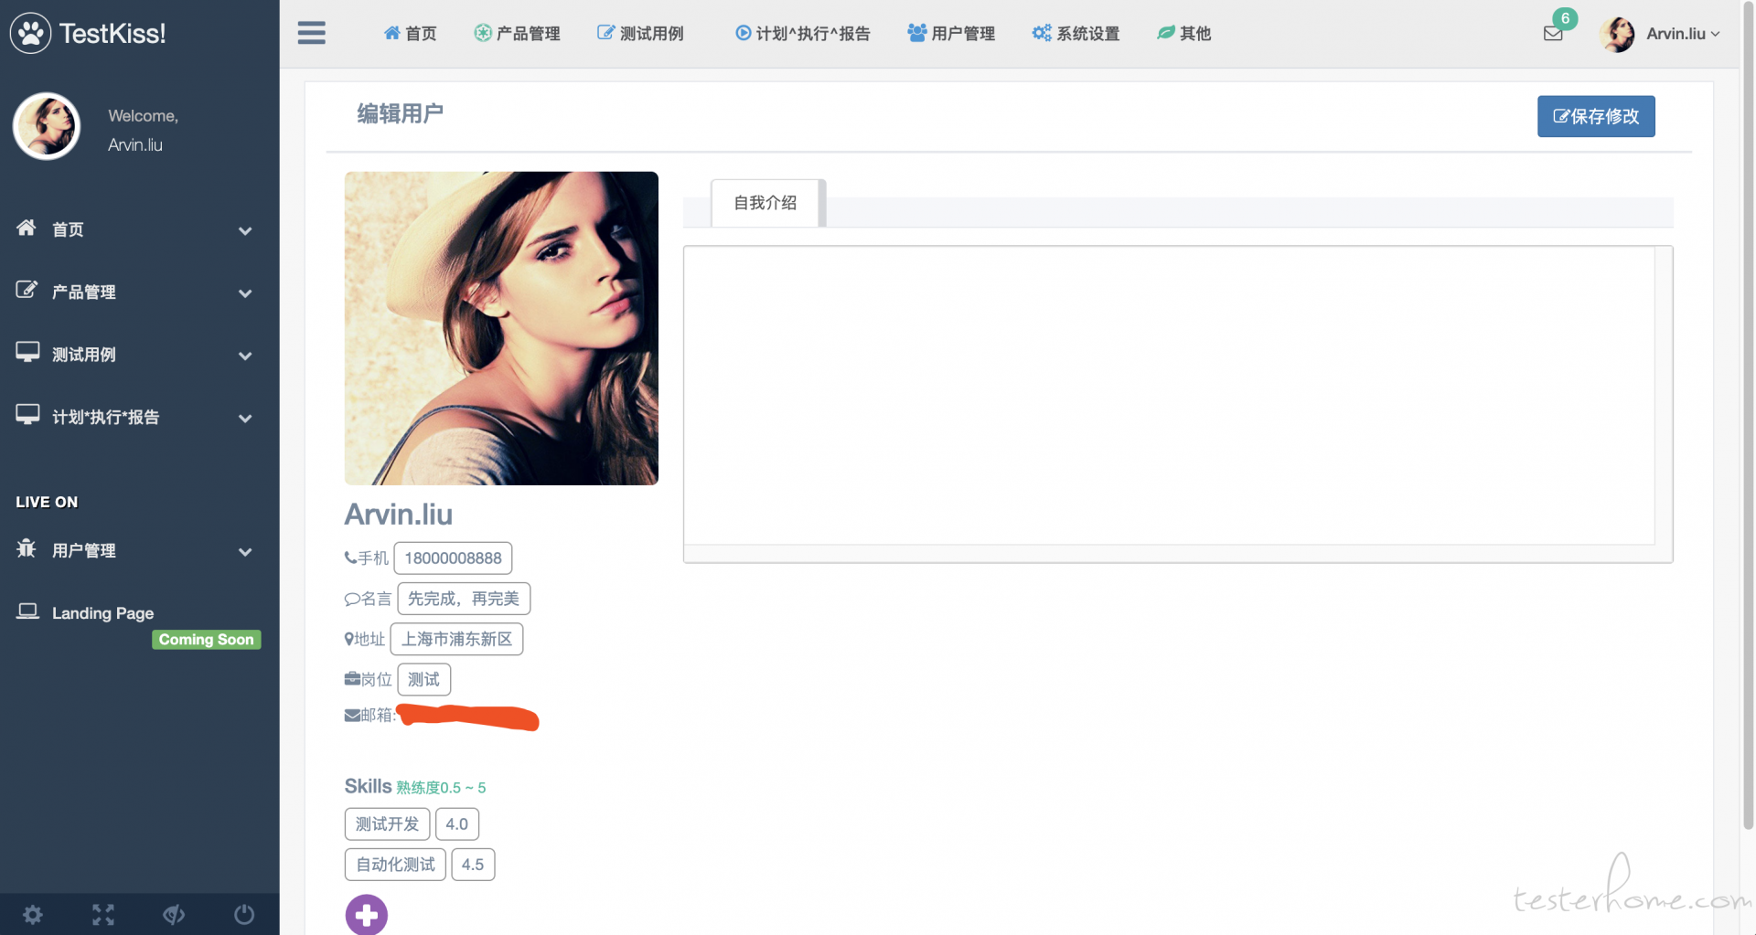Screen dimensions: 1756x935
Task: Click the Coming Soon badge
Action: click(207, 640)
